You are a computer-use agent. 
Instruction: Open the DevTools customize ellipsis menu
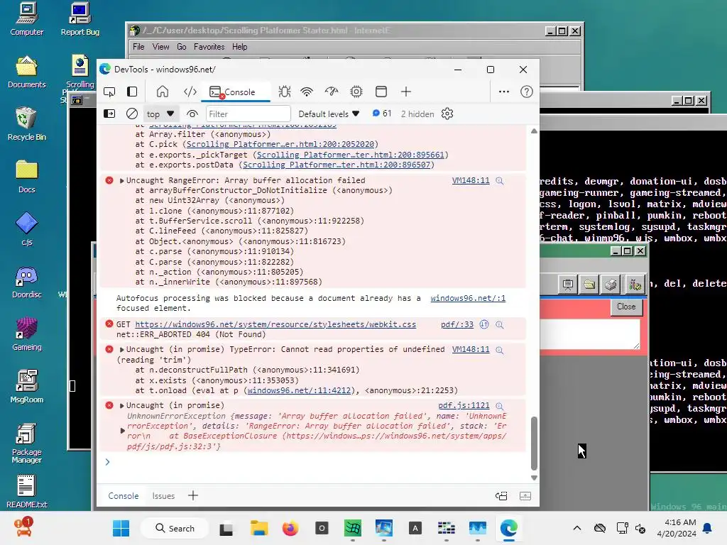click(x=504, y=92)
